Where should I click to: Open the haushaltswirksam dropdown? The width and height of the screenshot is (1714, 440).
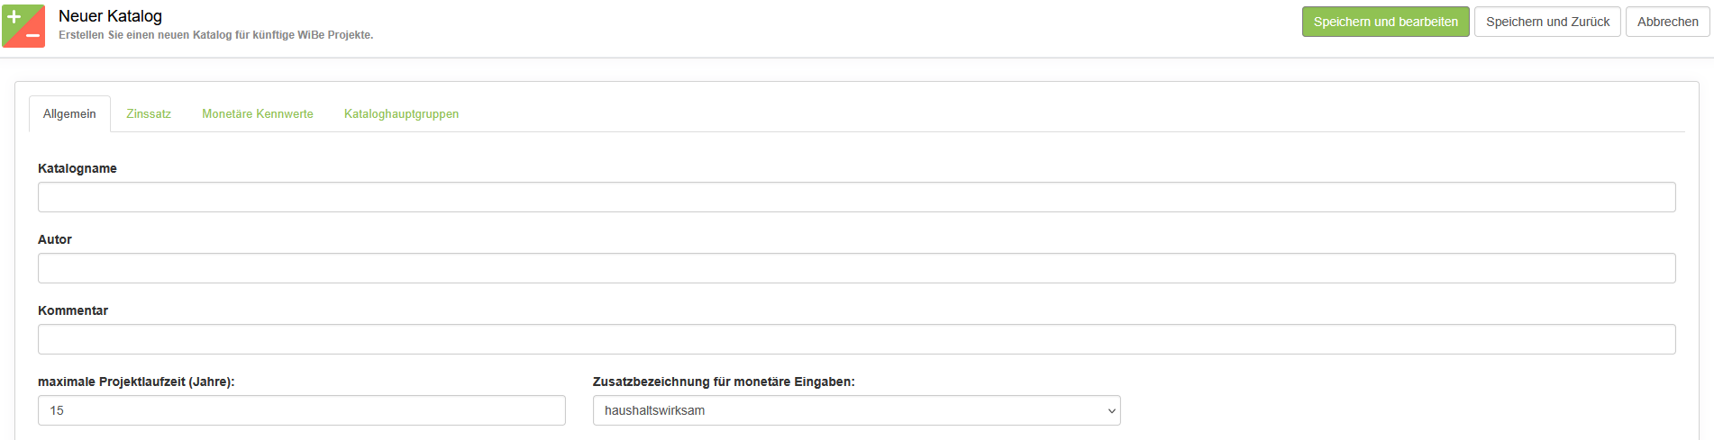[856, 410]
